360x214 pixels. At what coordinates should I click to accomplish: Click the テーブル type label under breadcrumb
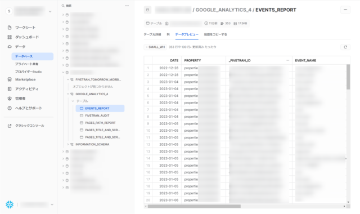tap(154, 24)
